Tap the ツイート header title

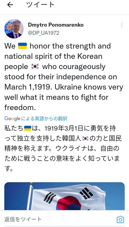coord(40,5)
